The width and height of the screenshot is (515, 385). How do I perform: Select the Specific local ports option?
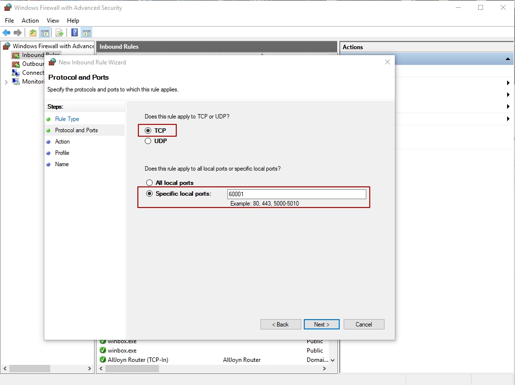150,194
